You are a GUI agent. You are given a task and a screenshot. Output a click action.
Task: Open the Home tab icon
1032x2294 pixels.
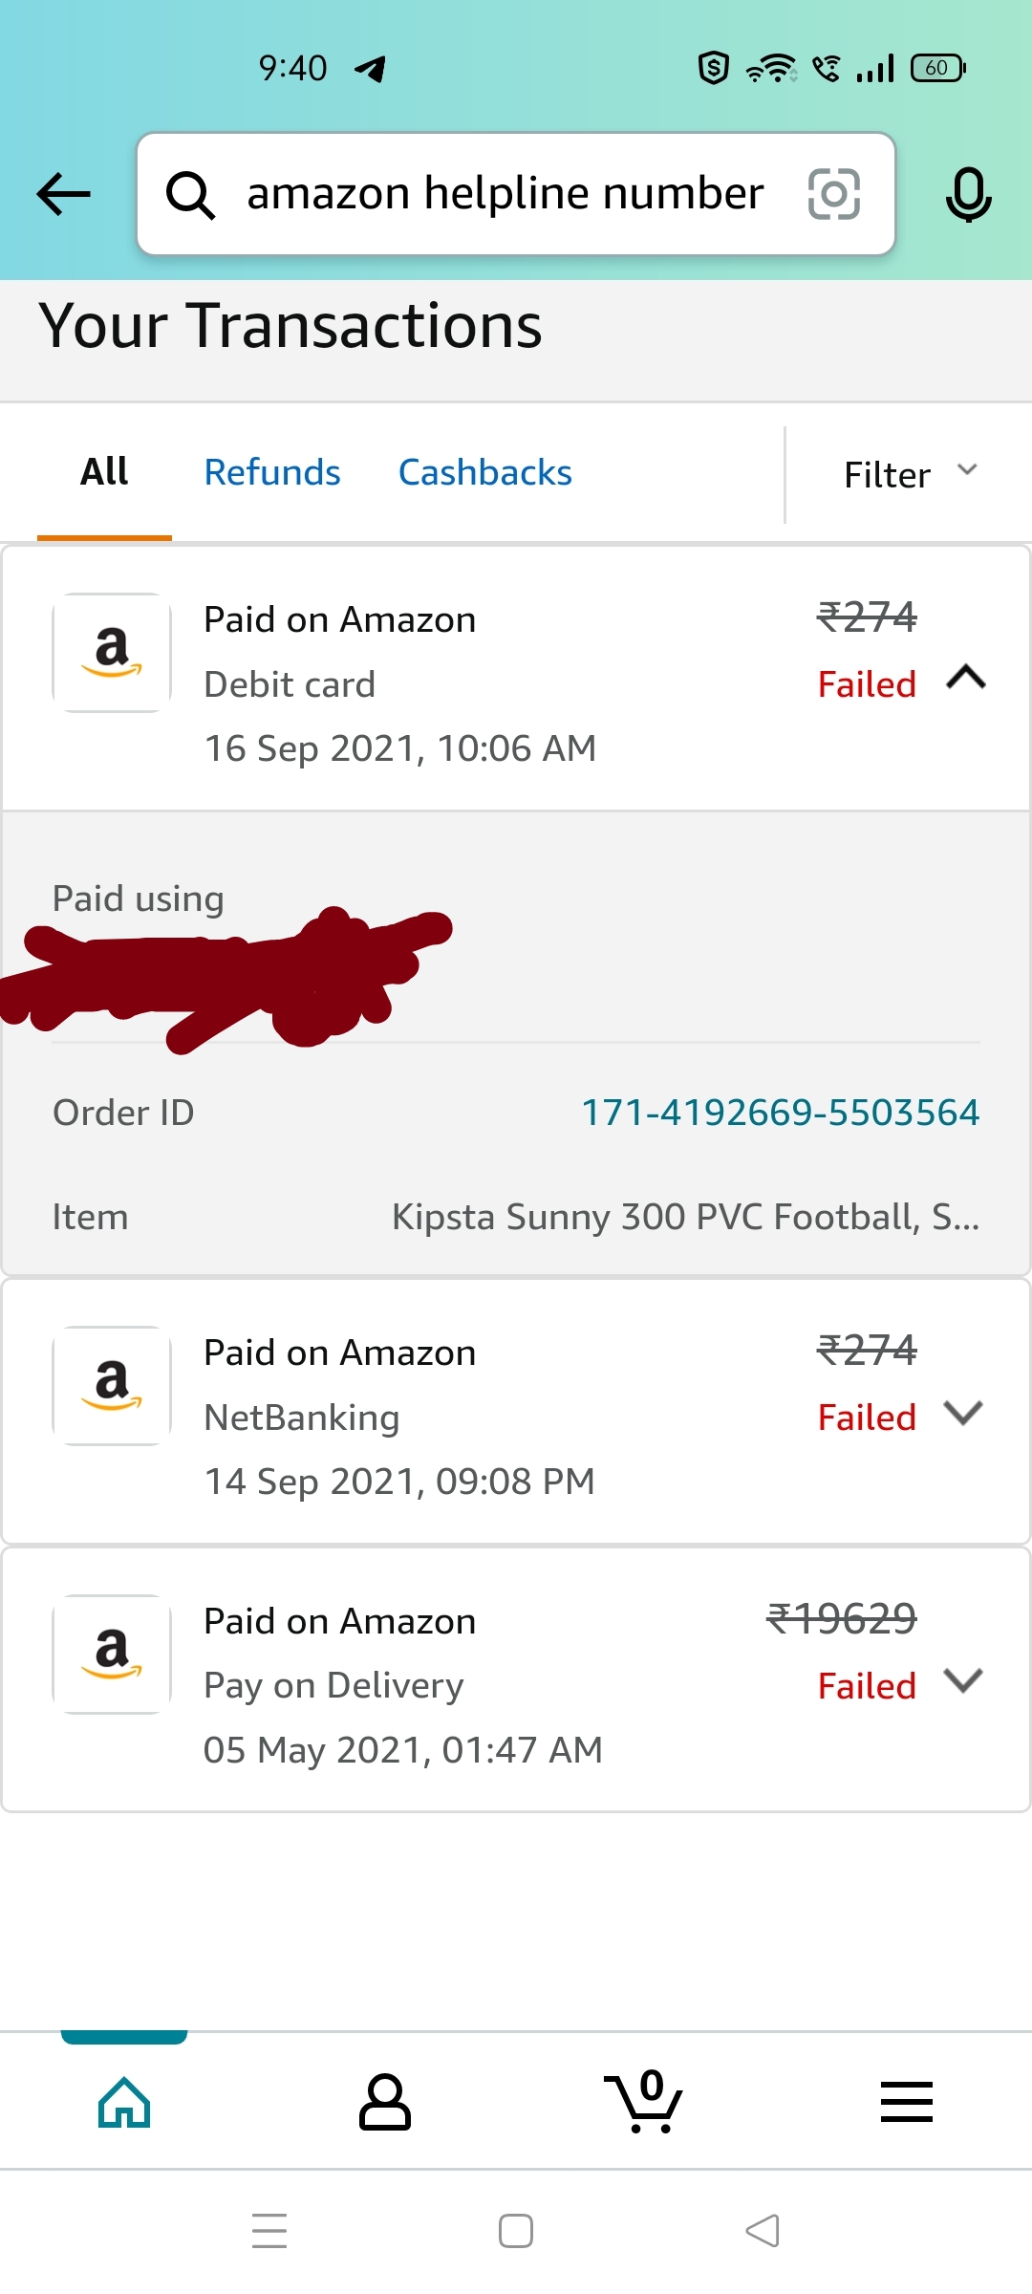pos(124,2103)
